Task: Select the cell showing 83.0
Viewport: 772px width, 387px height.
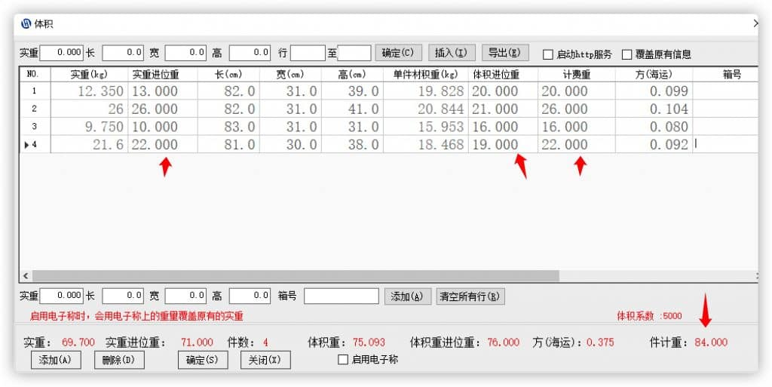Action: (228, 127)
